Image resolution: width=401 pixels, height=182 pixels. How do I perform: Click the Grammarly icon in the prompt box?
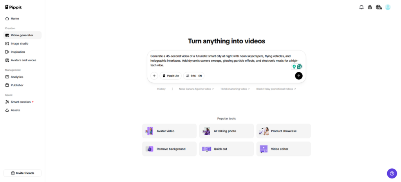pos(300,66)
